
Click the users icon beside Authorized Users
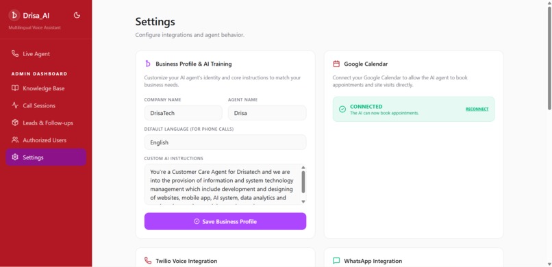point(15,140)
